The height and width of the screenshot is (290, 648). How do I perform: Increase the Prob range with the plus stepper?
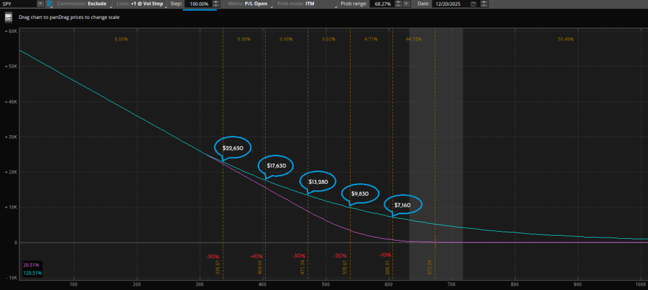399,2
